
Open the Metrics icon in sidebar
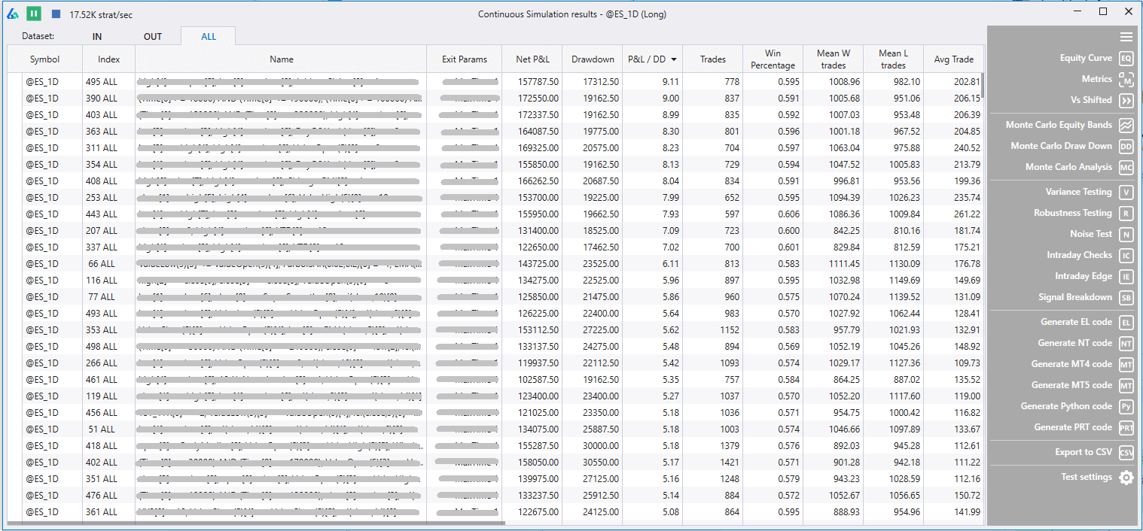(x=1126, y=80)
